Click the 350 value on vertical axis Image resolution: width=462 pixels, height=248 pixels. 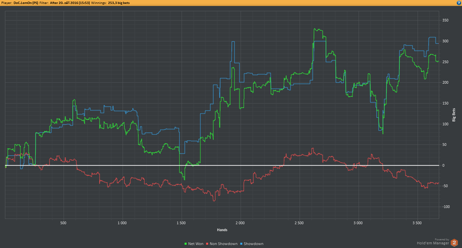click(x=445, y=21)
